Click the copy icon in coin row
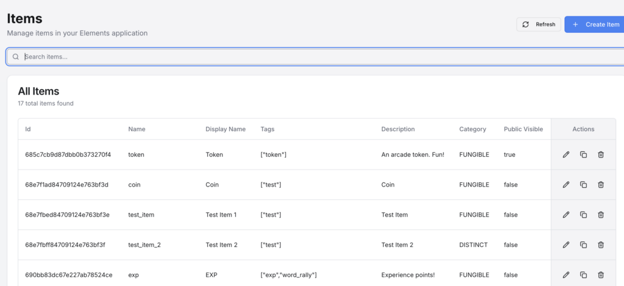Viewport: 624px width, 286px height. (583, 185)
